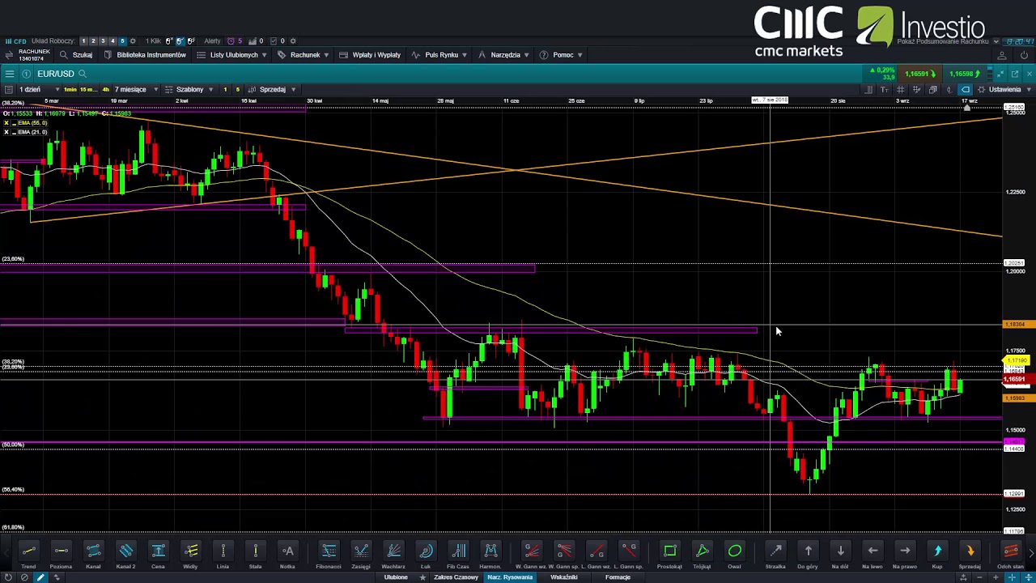
Task: Select the Owal ellipse tool
Action: click(x=734, y=555)
